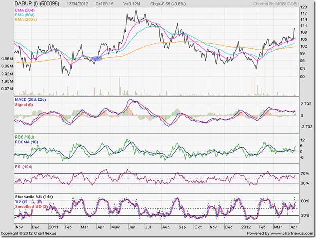Image resolution: width=316 pixels, height=238 pixels.
Task: Click the %D (3) stochastic legend
Action: pyautogui.click(x=22, y=200)
